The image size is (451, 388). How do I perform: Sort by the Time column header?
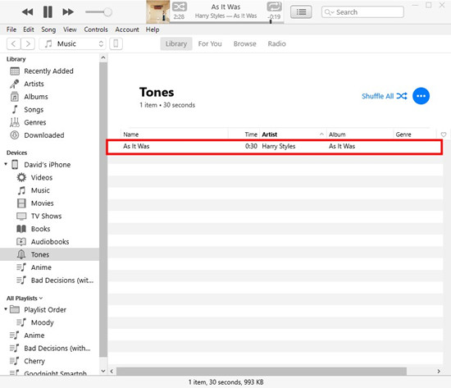251,135
